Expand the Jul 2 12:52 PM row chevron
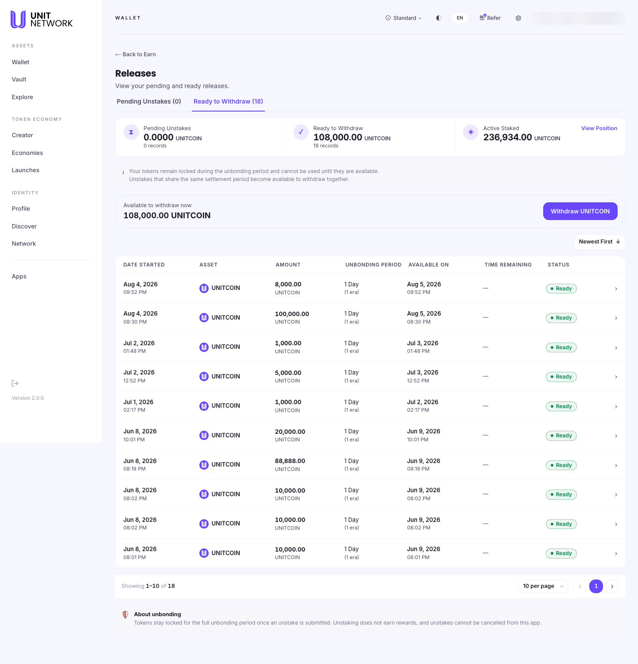The height and width of the screenshot is (664, 638). [616, 377]
